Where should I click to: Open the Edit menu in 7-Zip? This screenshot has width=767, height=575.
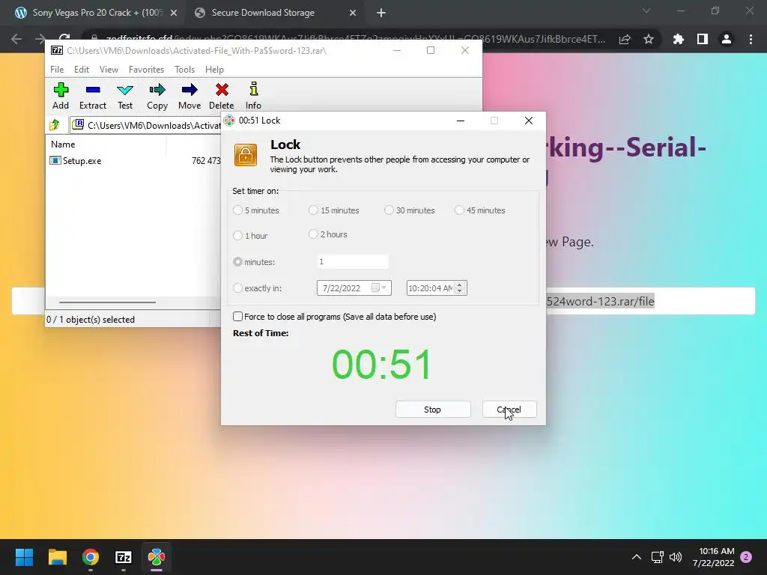pos(81,70)
